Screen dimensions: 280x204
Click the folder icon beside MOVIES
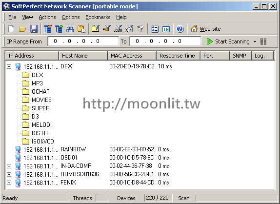(25, 100)
